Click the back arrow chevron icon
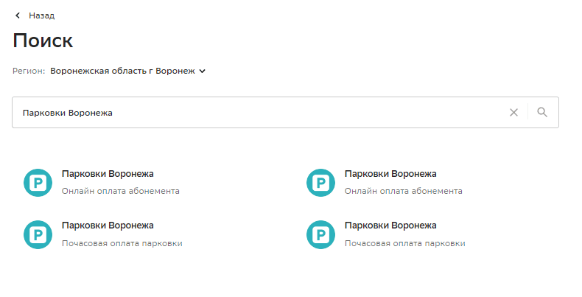The height and width of the screenshot is (297, 582). pos(18,15)
